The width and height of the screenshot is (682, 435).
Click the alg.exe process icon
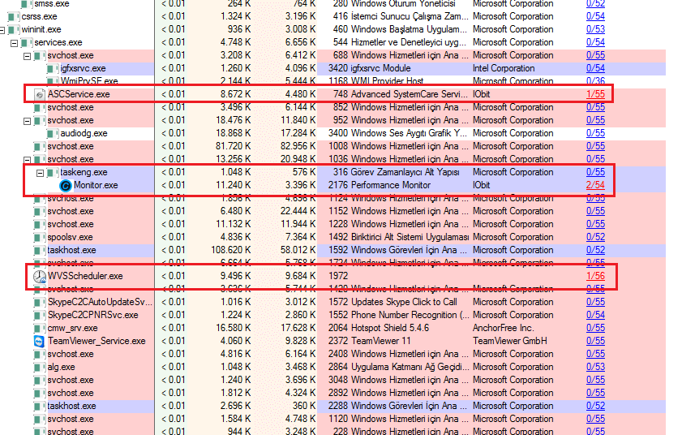[x=40, y=367]
